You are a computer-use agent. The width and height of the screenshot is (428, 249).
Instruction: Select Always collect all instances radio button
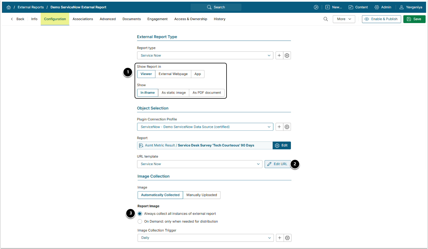click(x=140, y=214)
